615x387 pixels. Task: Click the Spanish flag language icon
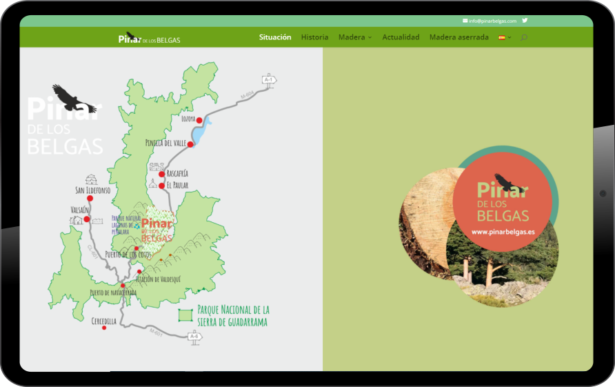pos(502,37)
